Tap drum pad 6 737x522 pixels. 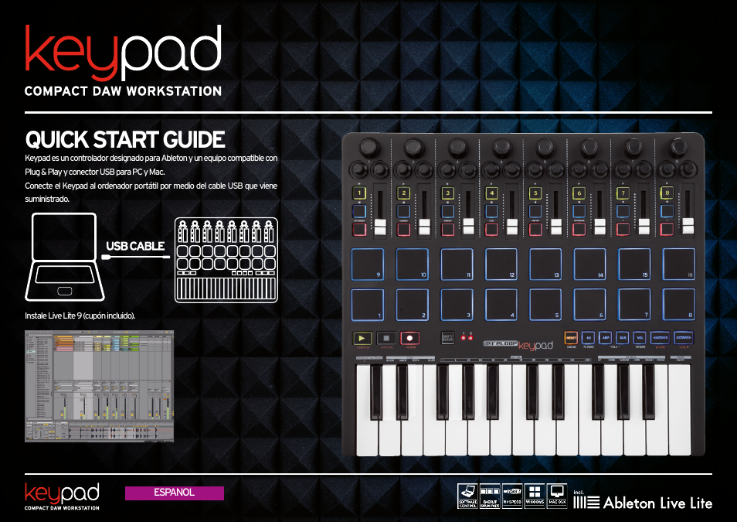(590, 305)
